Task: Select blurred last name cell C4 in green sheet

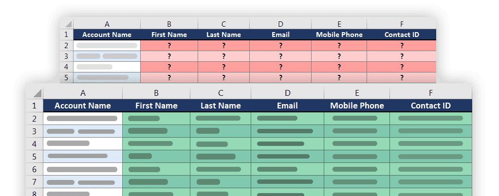Action: point(221,144)
